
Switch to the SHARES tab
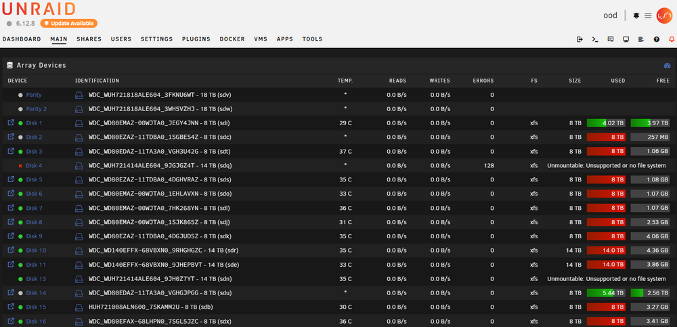click(89, 39)
